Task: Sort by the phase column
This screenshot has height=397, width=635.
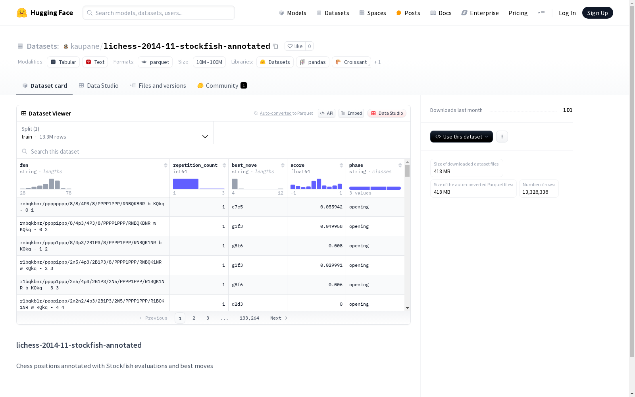Action: click(x=400, y=165)
